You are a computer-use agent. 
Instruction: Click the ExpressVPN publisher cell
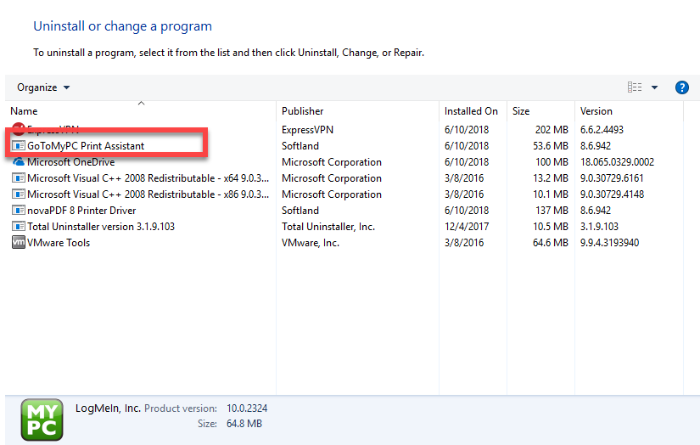tap(308, 130)
